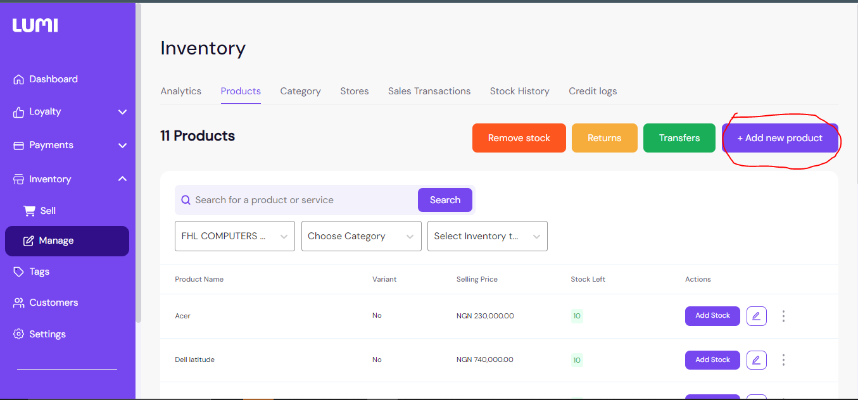
Task: Click the Loyalty thumbs-up icon
Action: pos(18,112)
